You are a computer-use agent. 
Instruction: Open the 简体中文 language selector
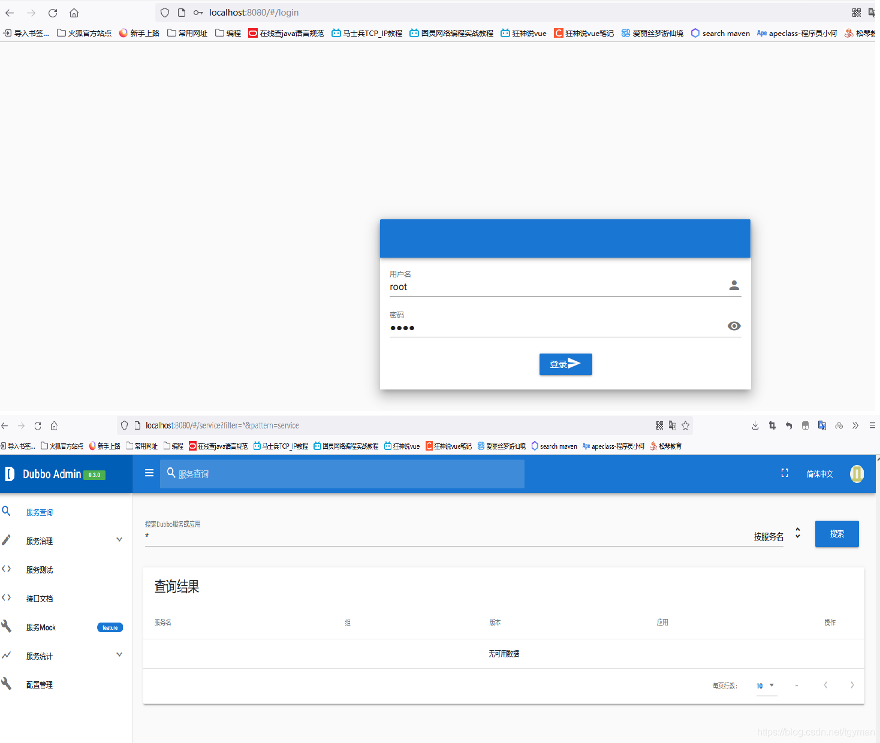[819, 474]
